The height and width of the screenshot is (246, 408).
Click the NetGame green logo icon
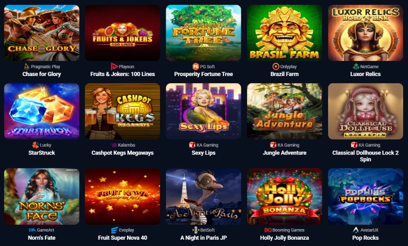pos(356,66)
